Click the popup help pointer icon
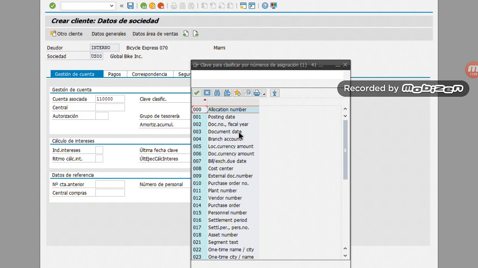This screenshot has height=268, width=478. [x=247, y=93]
